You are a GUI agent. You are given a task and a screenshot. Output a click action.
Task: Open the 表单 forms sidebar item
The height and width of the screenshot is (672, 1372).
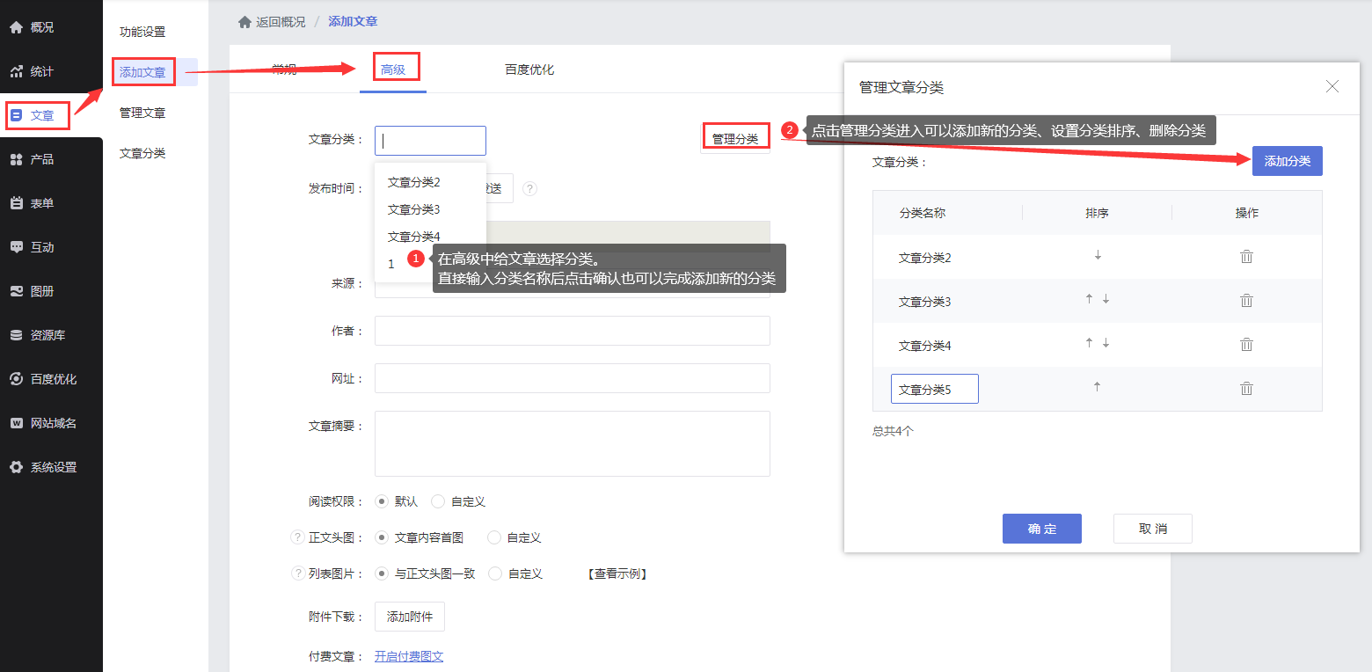coord(51,203)
